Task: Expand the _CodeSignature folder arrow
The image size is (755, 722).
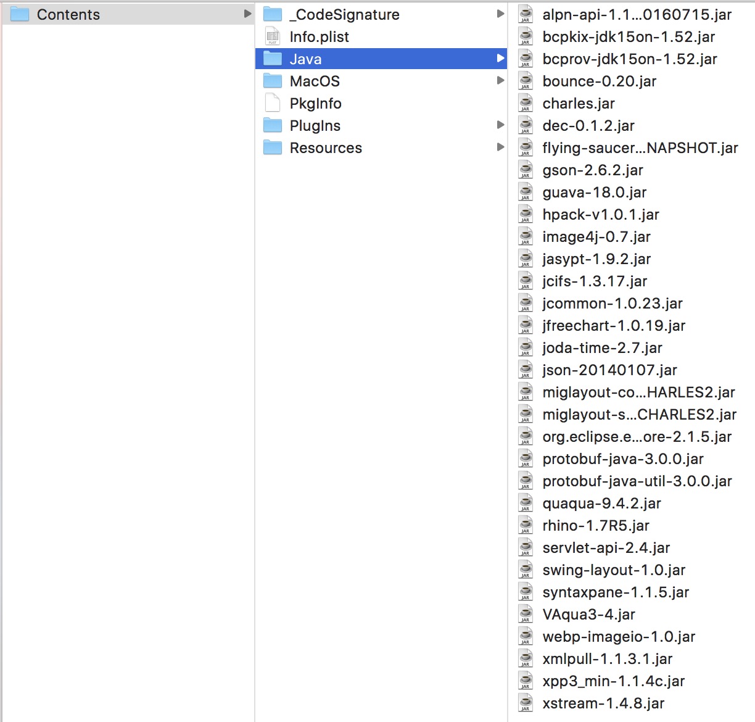Action: tap(500, 14)
